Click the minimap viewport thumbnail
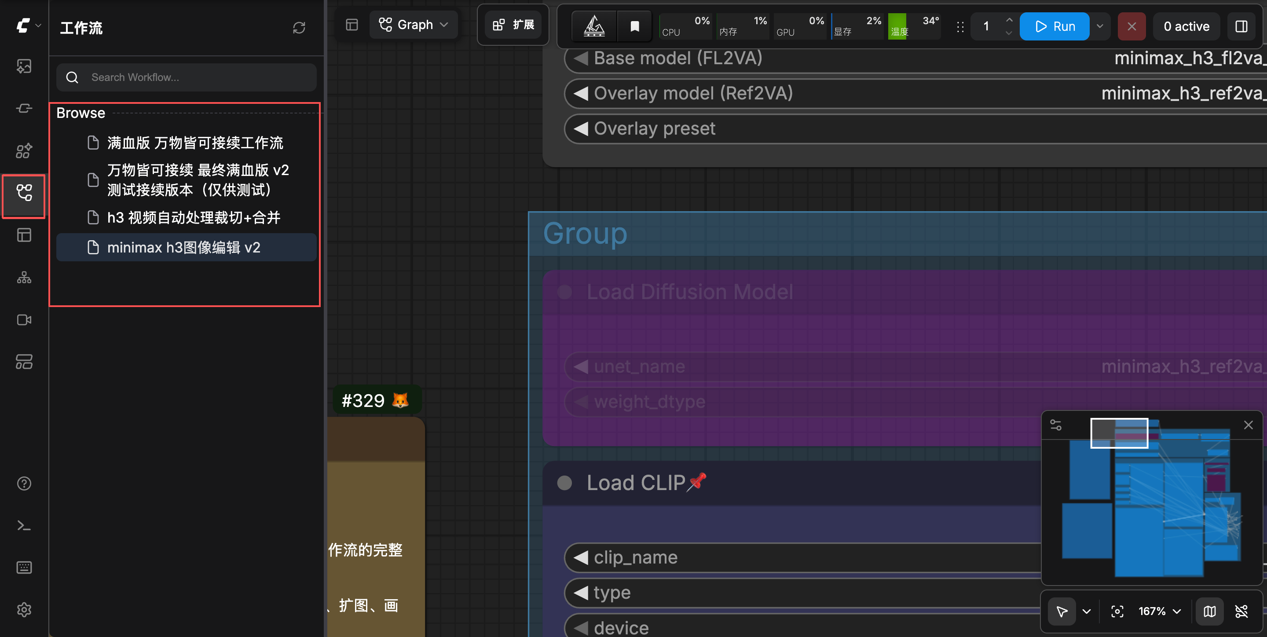 [x=1119, y=433]
